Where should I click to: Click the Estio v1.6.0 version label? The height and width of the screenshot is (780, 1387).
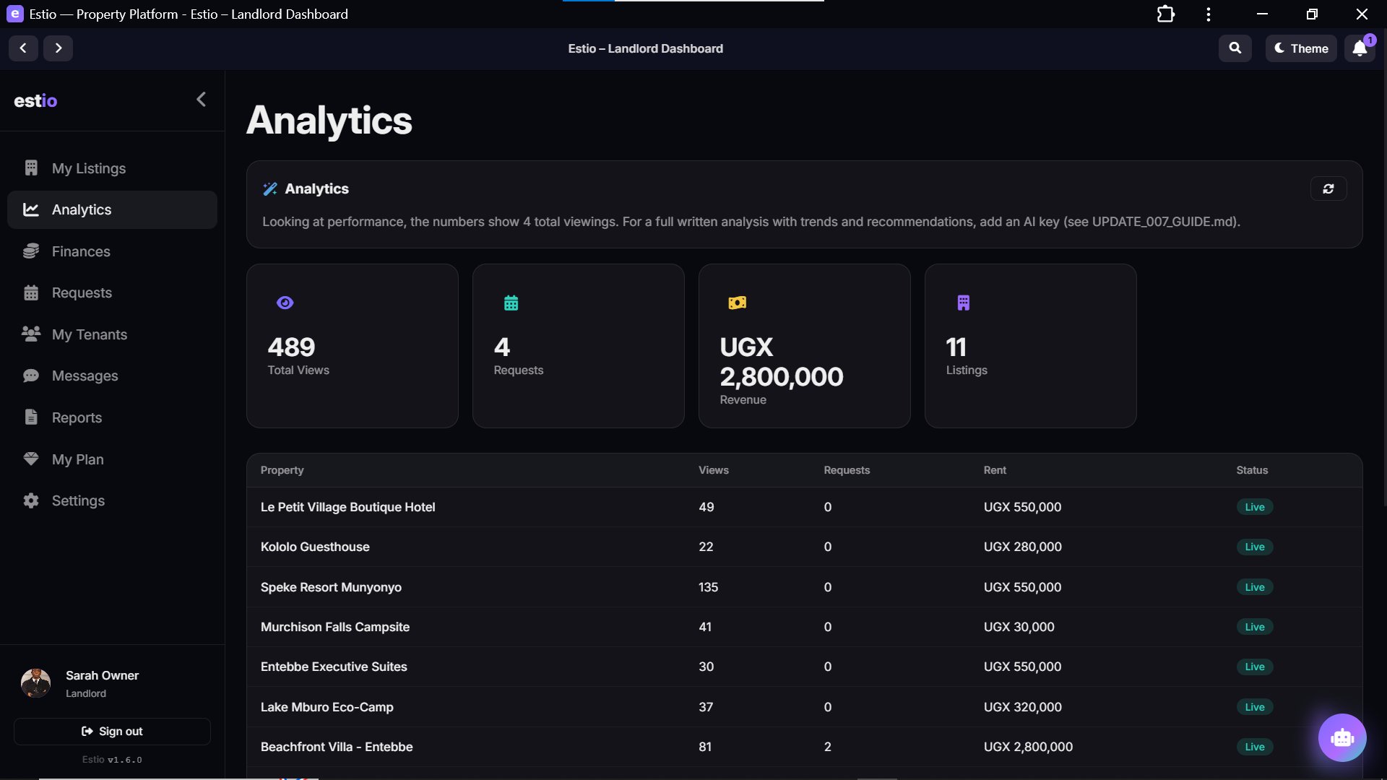coord(112,760)
